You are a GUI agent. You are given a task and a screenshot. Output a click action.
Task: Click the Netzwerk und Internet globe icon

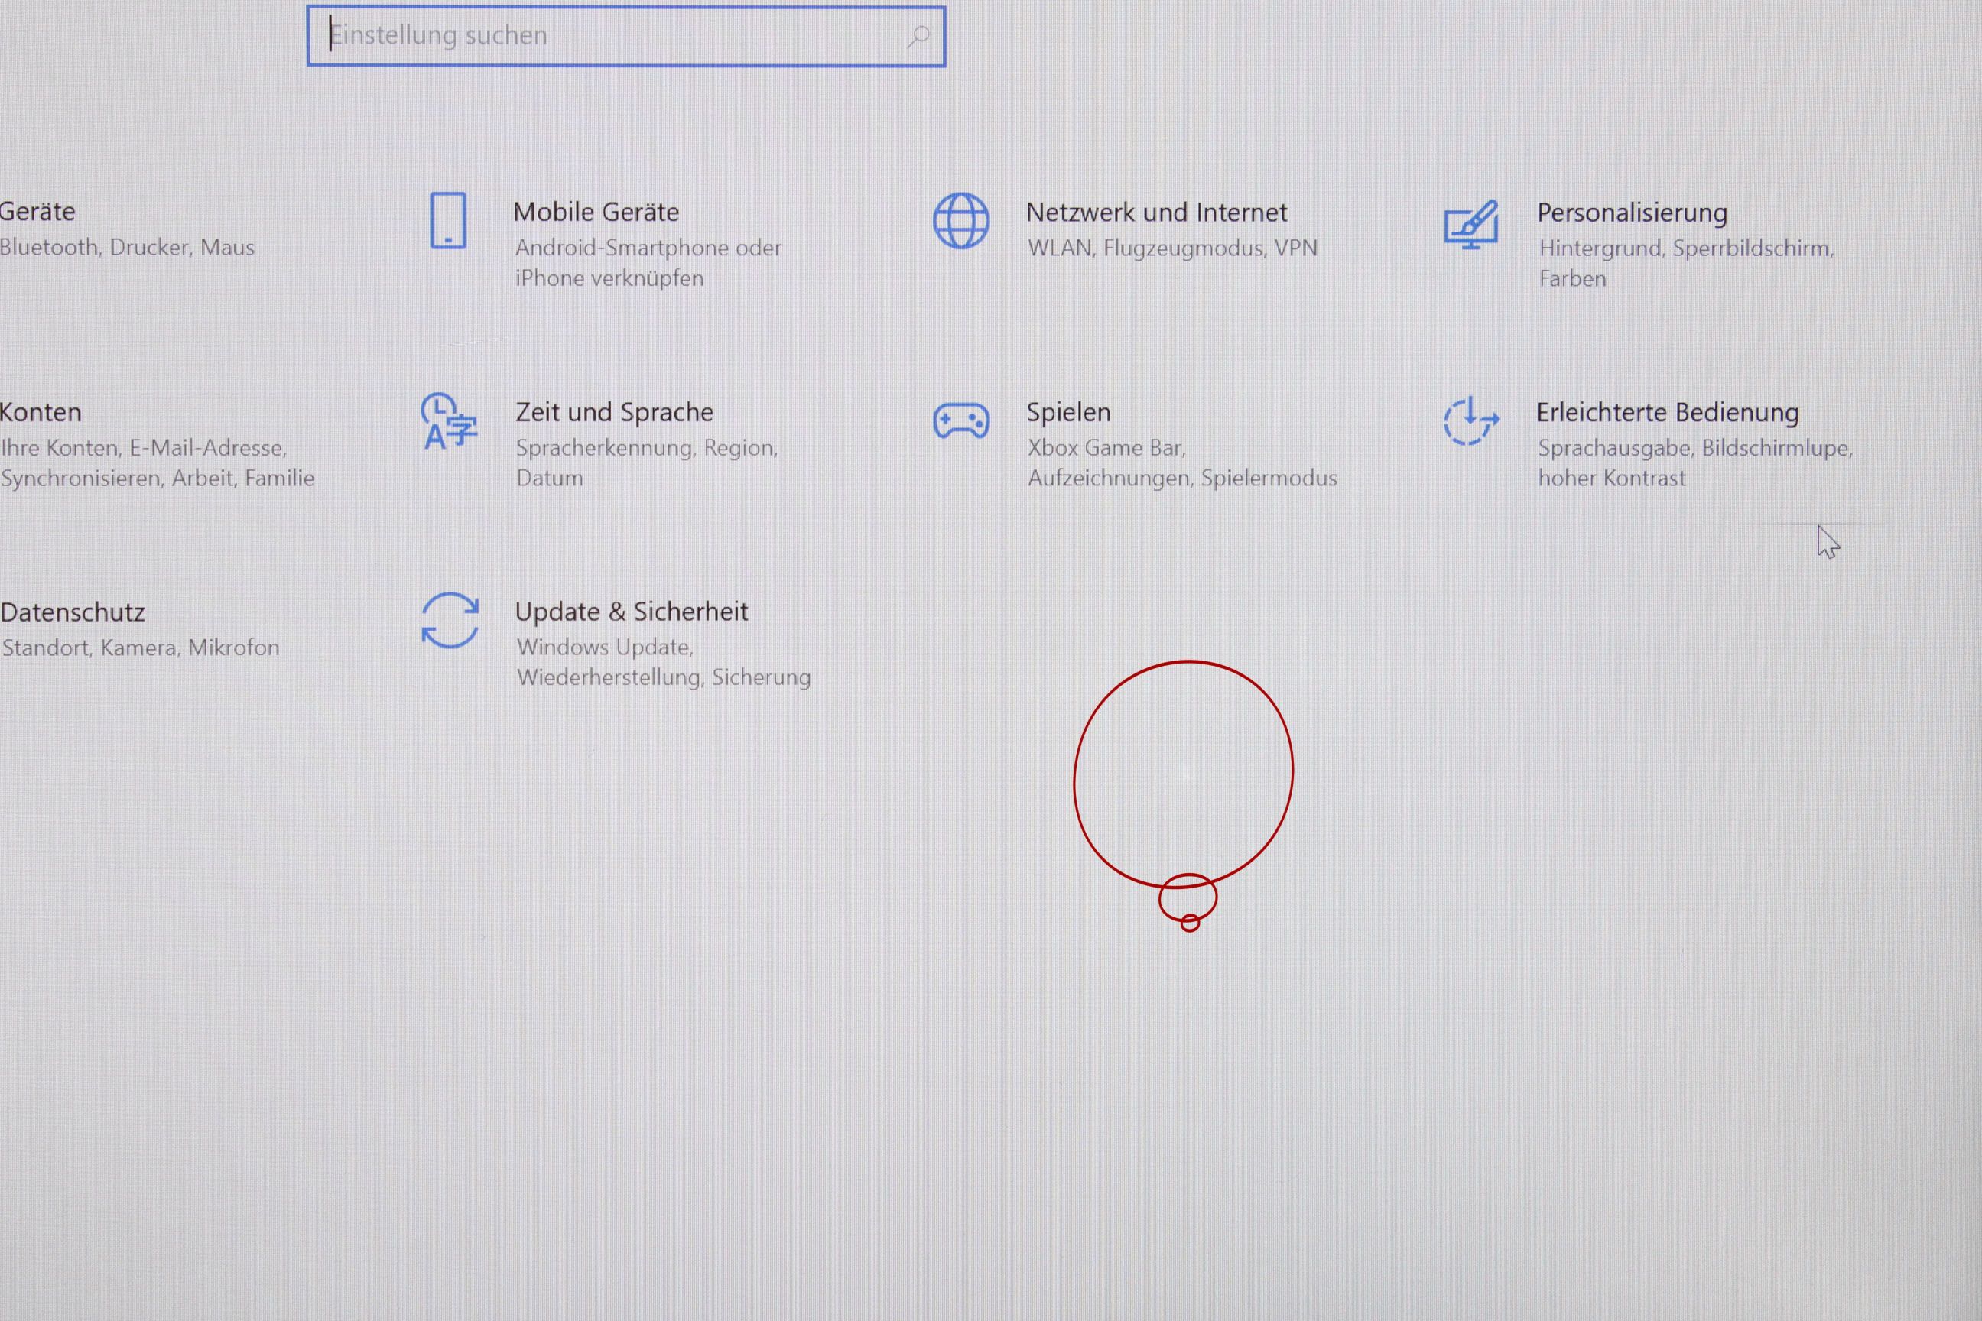[x=960, y=221]
